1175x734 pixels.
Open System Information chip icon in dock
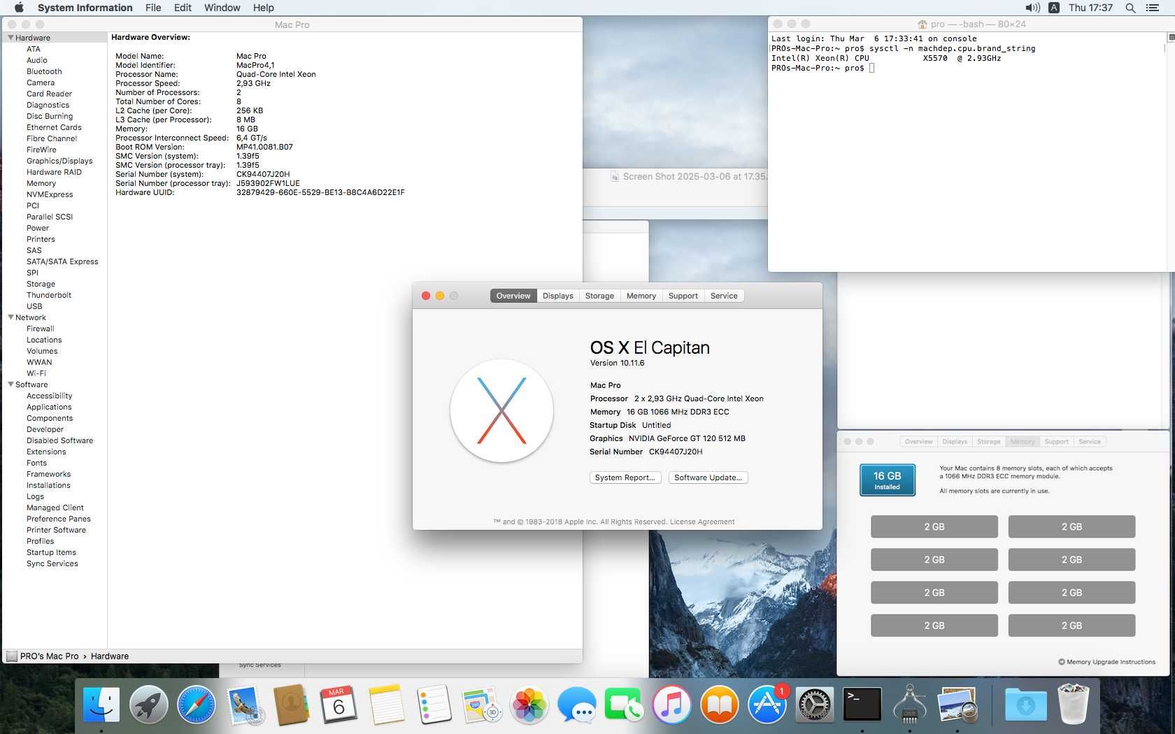point(910,704)
